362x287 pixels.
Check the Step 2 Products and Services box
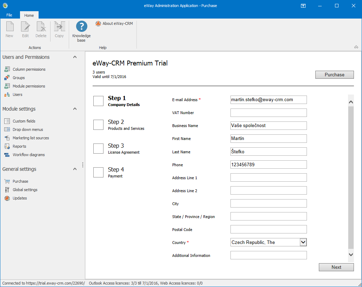(98, 125)
